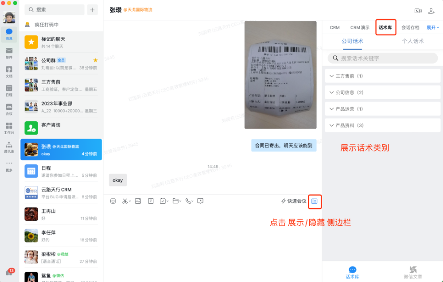This screenshot has height=282, width=443.
Task: Click the user profile avatar at top of sidebar
Action: click(9, 18)
